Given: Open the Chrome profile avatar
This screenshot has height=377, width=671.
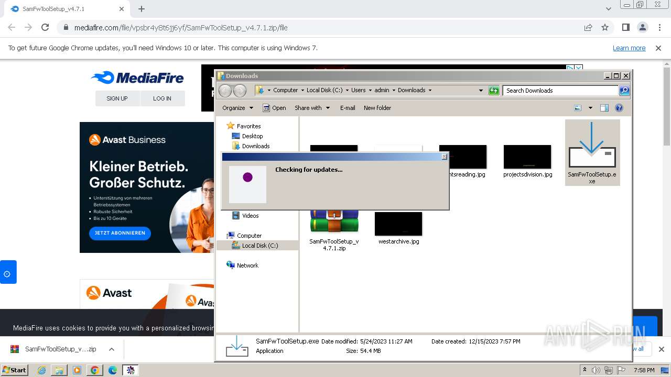Looking at the screenshot, I should [642, 27].
